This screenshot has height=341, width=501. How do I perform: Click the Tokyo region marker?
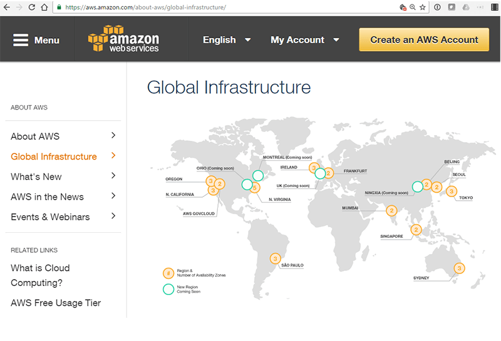click(x=451, y=191)
